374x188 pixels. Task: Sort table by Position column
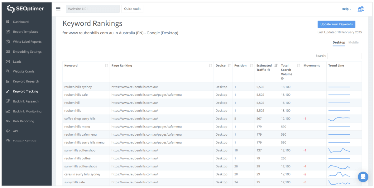coord(251,65)
